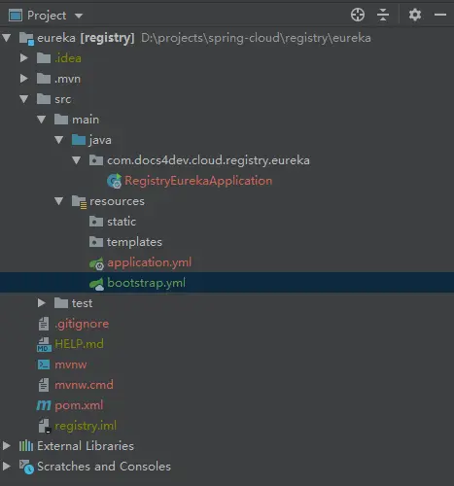Viewport: 454px width, 486px height.
Task: Open the Project view dropdown
Action: tap(79, 16)
